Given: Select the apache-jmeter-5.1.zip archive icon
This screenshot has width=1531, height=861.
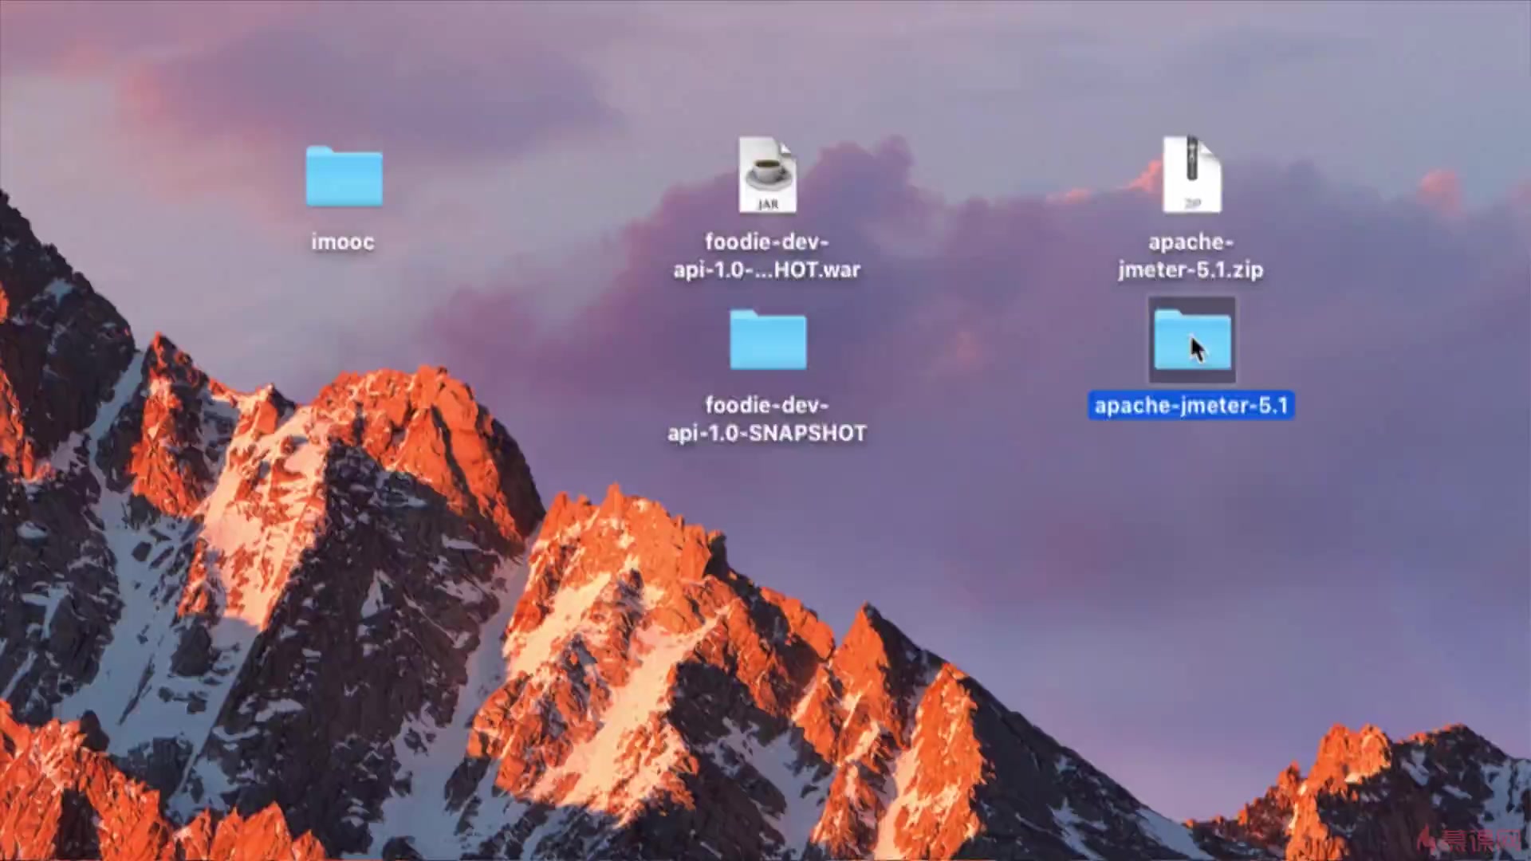Looking at the screenshot, I should tap(1191, 175).
